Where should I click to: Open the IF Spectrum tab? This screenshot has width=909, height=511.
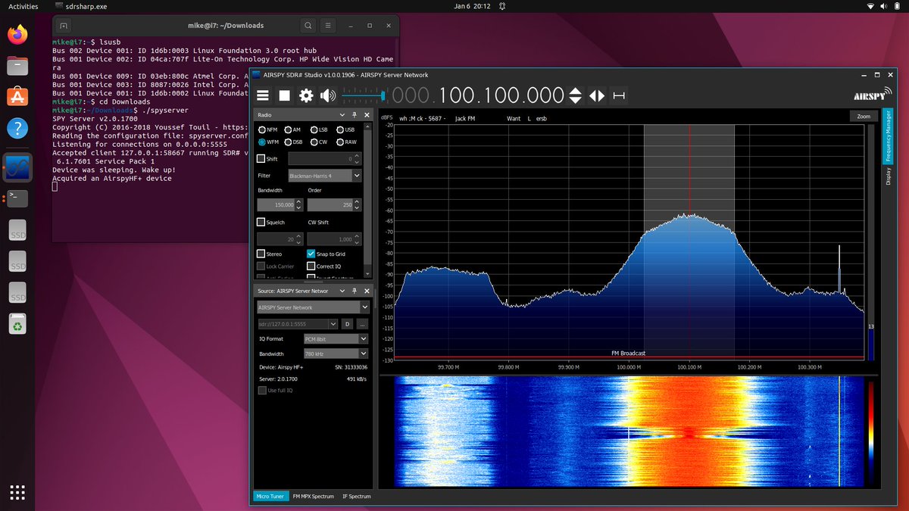[356, 497]
